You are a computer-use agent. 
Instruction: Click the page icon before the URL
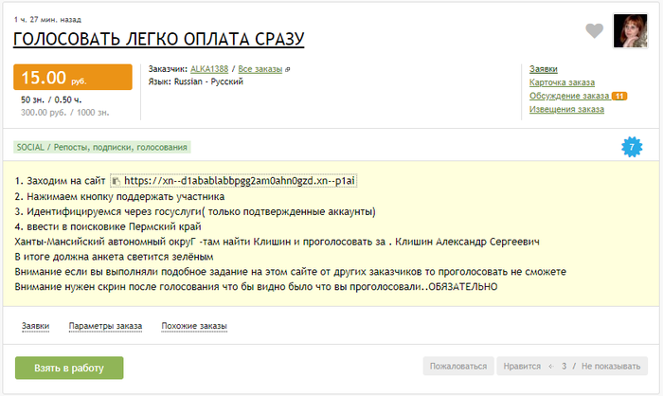pyautogui.click(x=116, y=180)
